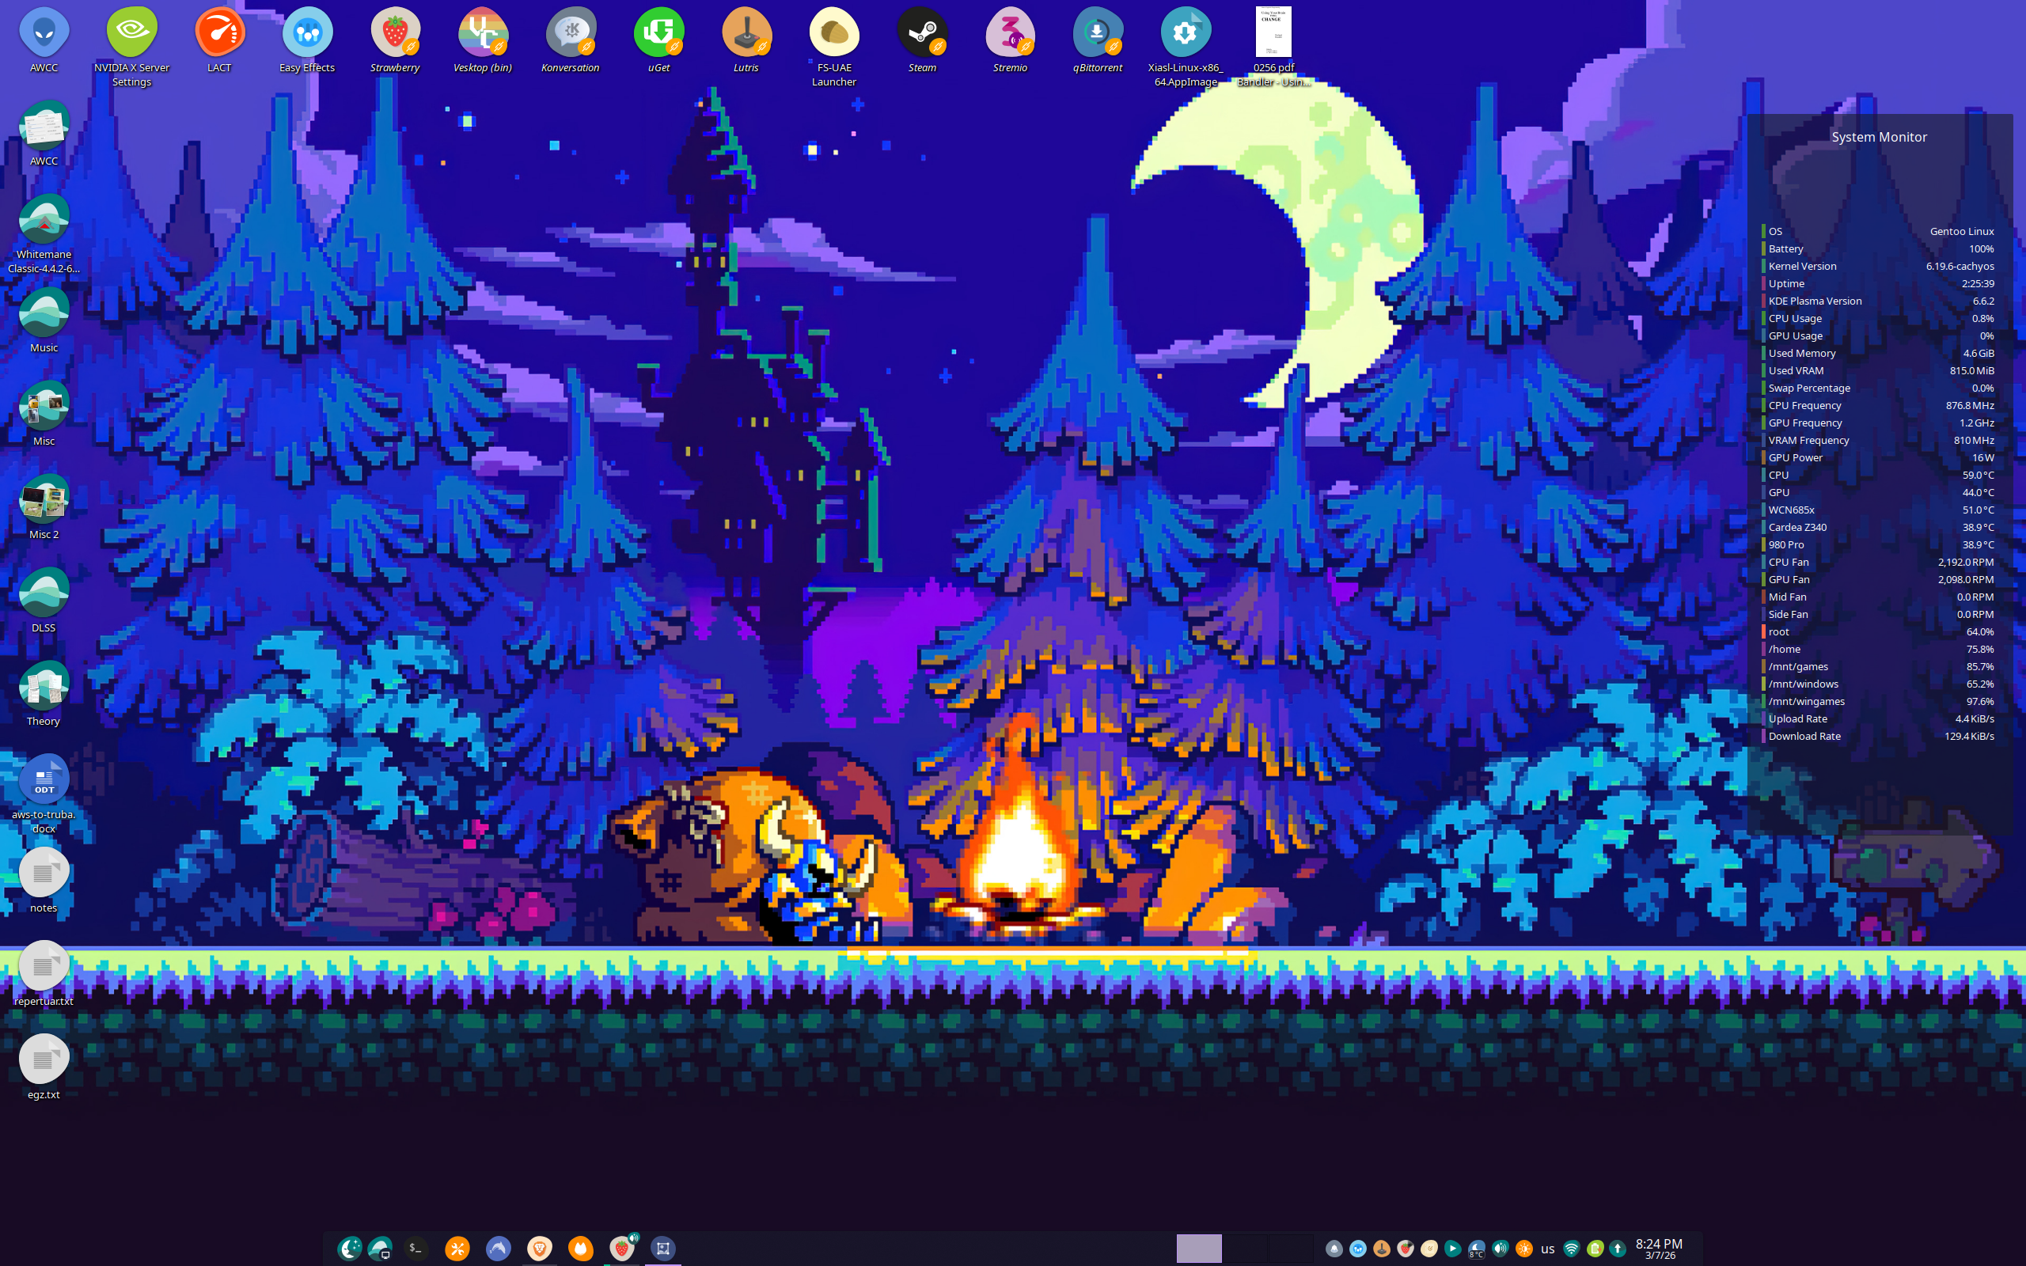Open the Wi-Fi networks tray icon
Viewport: 2026px width, 1266px height.
(x=1572, y=1249)
